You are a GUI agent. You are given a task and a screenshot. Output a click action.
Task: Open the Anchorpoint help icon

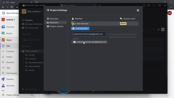point(149,5)
